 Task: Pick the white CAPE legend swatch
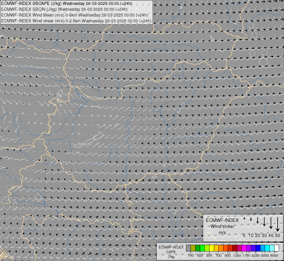276,248
